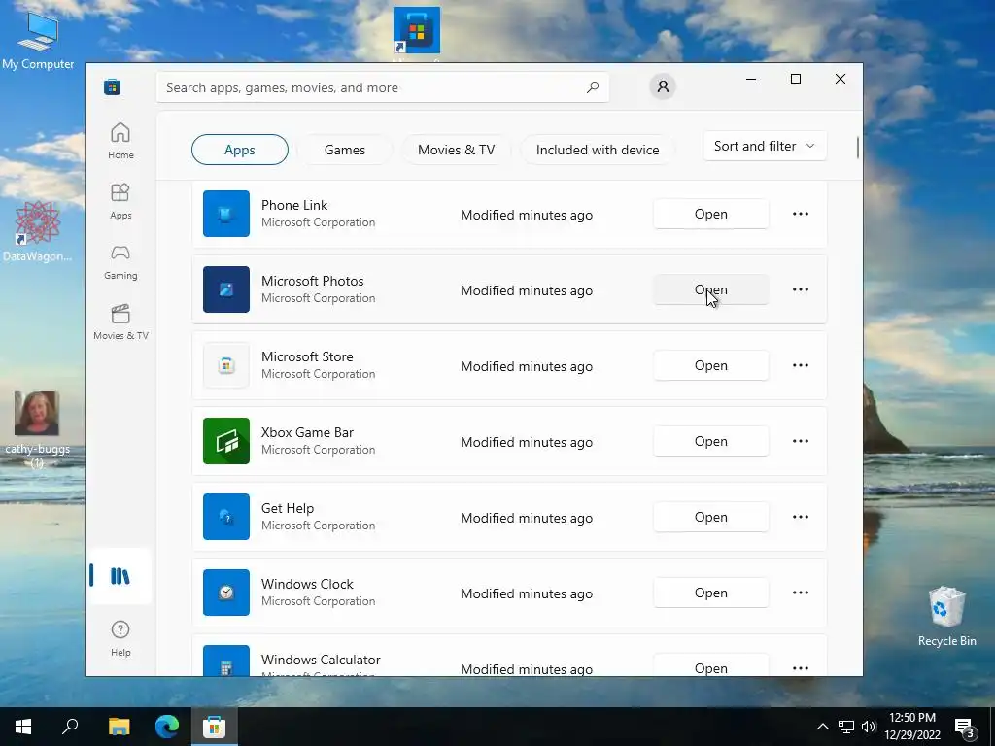
Task: Select the Library icon in sidebar
Action: [120, 576]
